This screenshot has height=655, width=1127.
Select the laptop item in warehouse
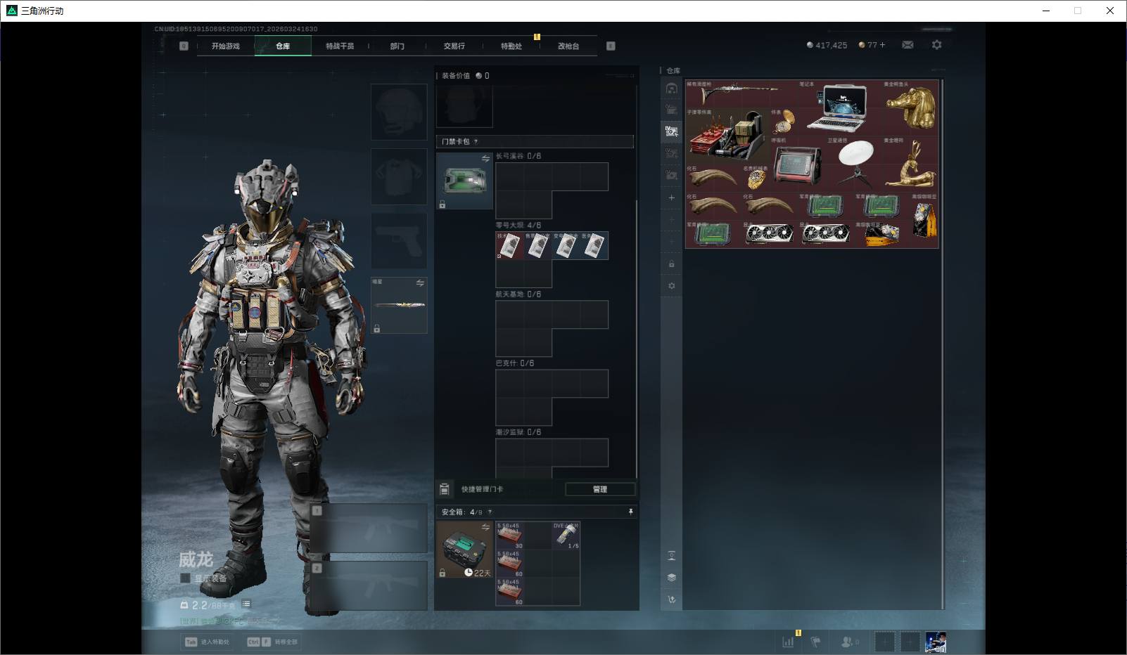pos(840,108)
